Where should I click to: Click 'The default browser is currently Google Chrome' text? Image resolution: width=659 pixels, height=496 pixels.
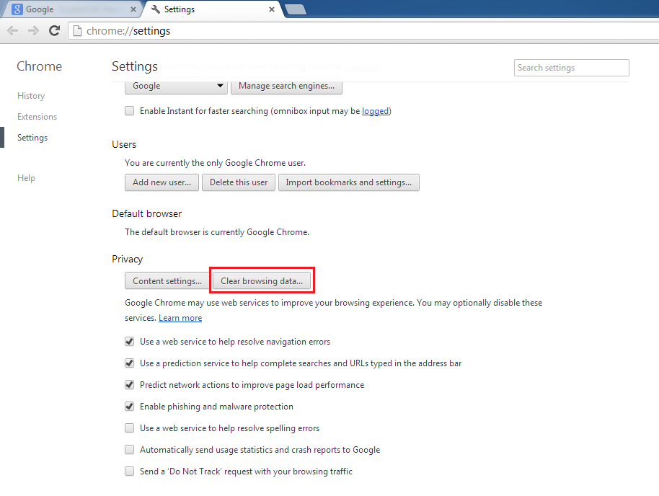click(x=217, y=232)
